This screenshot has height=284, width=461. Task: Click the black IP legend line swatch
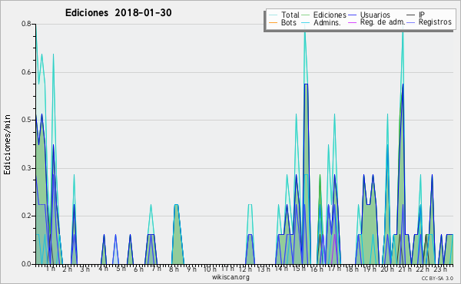pyautogui.click(x=411, y=15)
